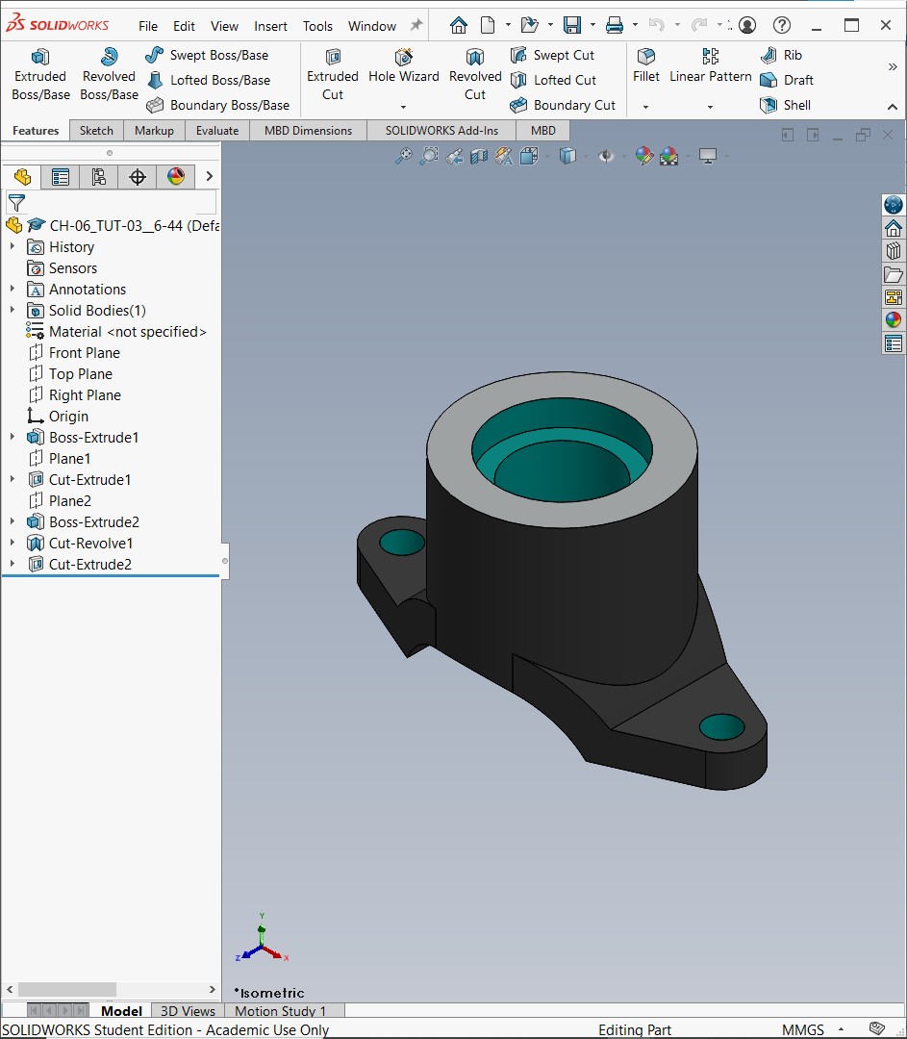Click the Zoom to Fit icon

click(x=403, y=157)
